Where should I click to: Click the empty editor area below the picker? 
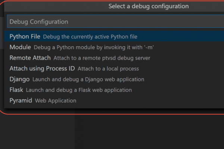point(149,132)
